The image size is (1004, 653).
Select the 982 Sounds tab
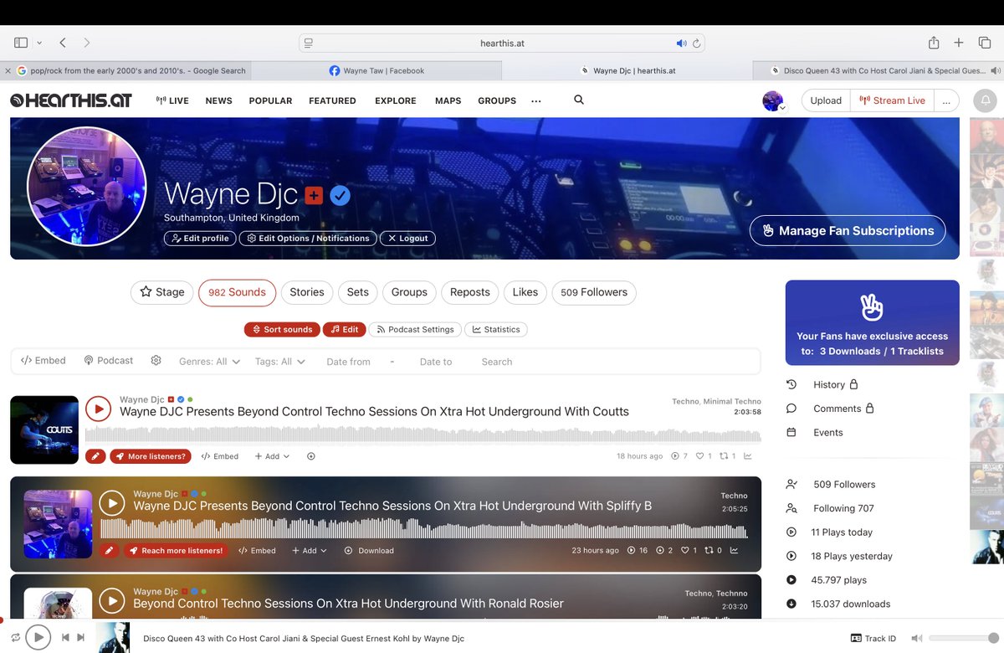(x=237, y=292)
